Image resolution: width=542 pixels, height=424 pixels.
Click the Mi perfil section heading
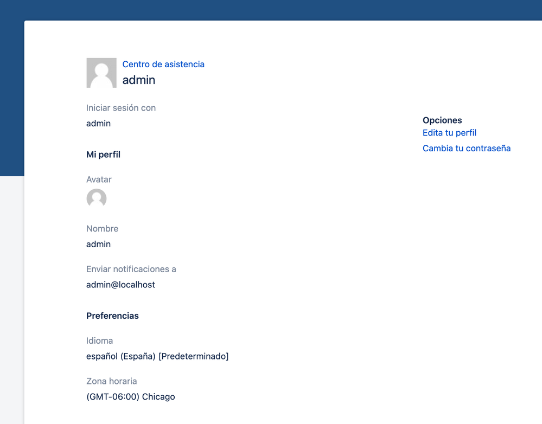[x=103, y=155]
